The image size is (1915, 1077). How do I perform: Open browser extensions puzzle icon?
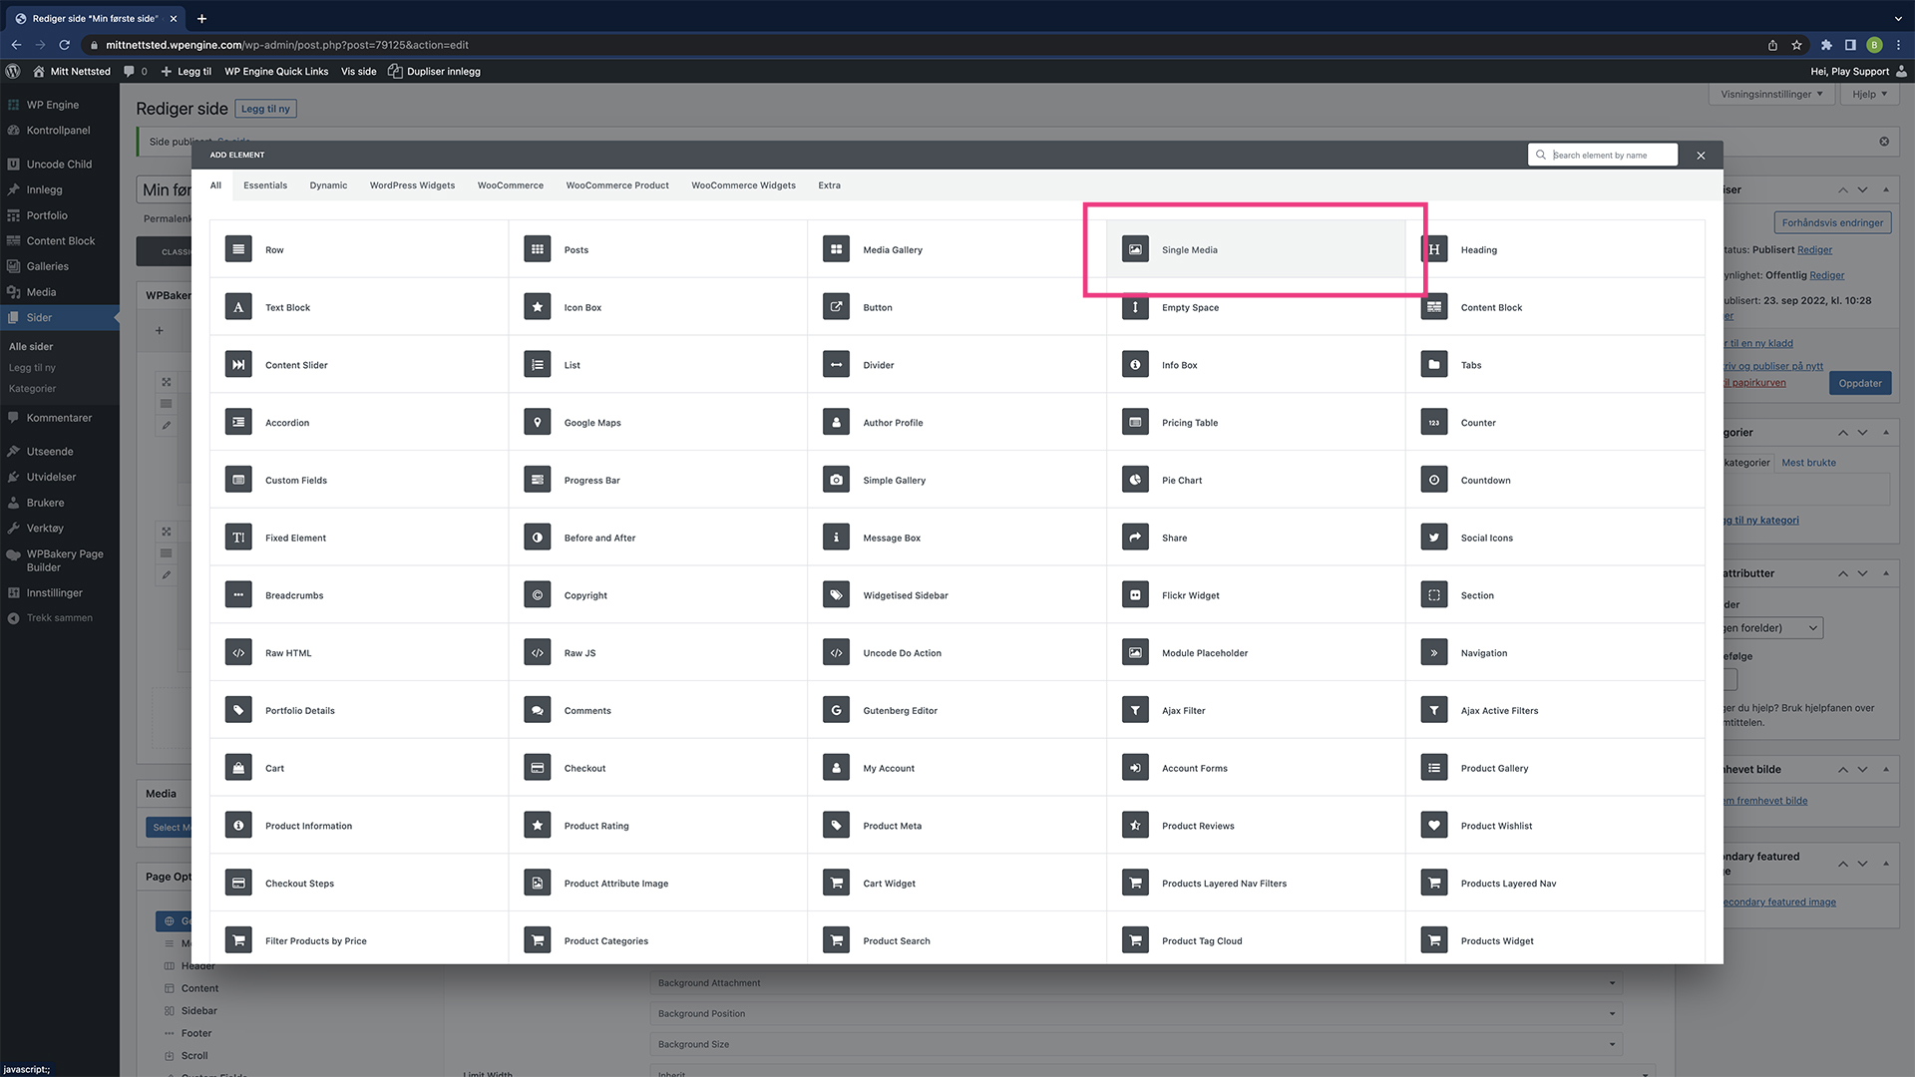(1826, 45)
